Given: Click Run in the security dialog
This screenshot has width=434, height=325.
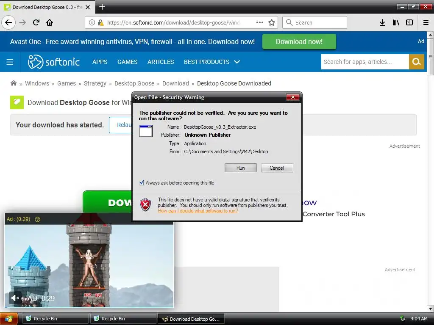Looking at the screenshot, I should click(241, 168).
